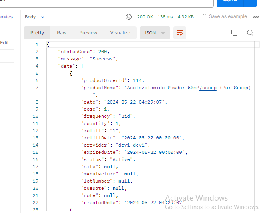The image size is (269, 213).
Task: Open the three-dot more options menu
Action: tap(256, 17)
